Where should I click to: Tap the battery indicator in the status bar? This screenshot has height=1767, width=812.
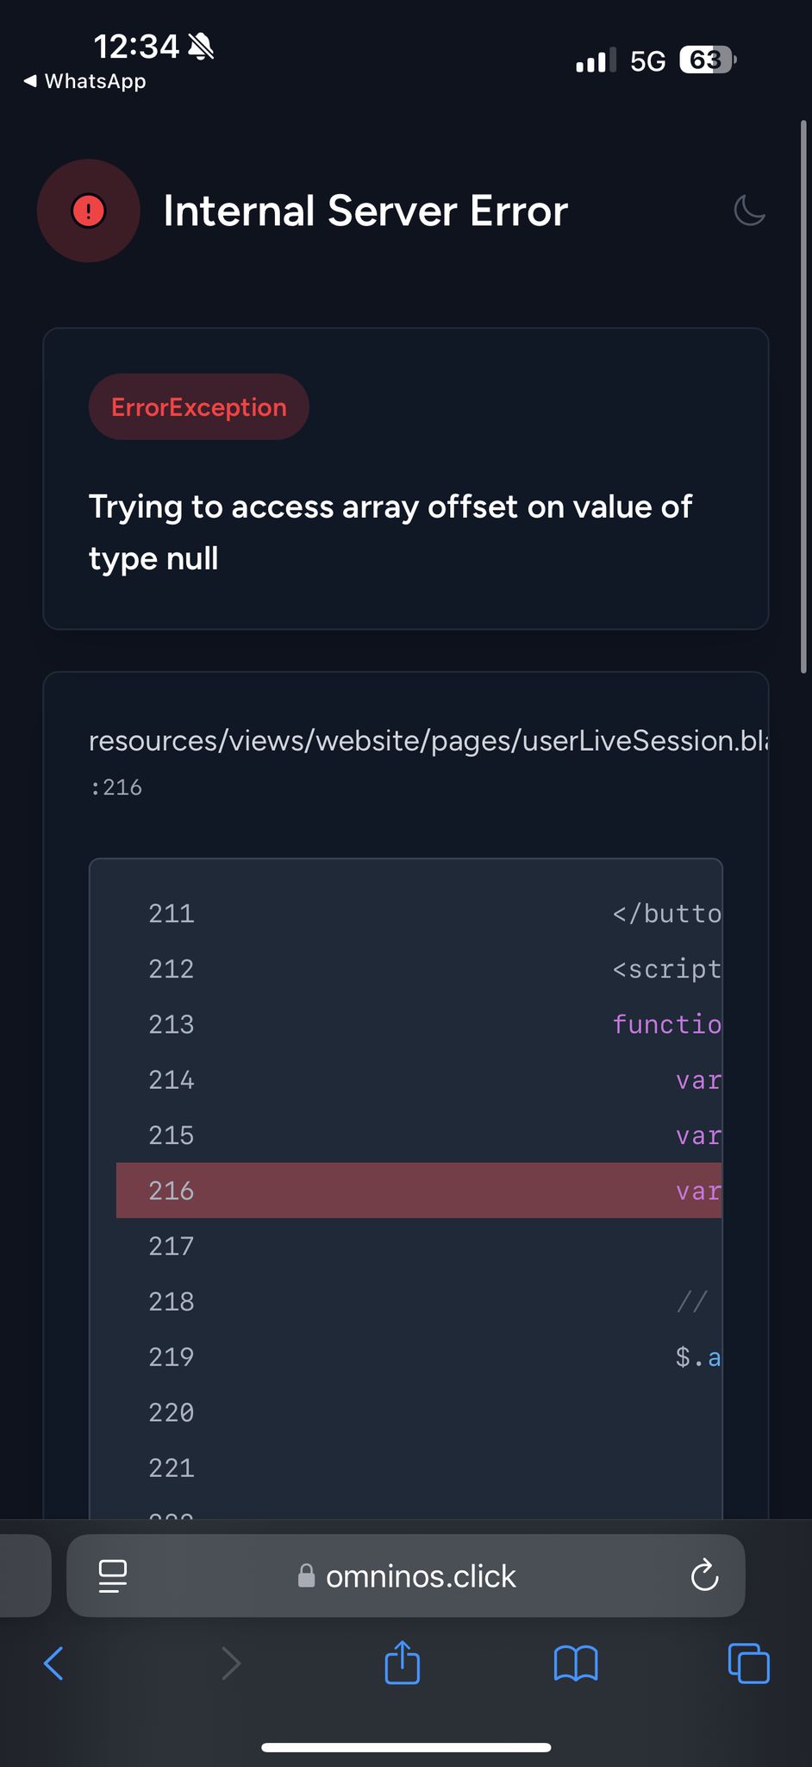coord(707,60)
